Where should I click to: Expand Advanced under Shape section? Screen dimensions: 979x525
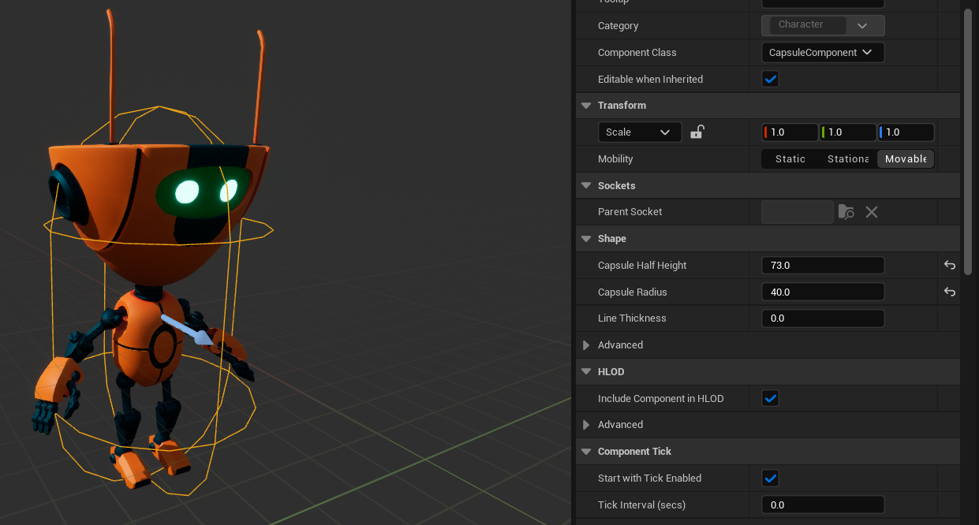click(x=586, y=345)
